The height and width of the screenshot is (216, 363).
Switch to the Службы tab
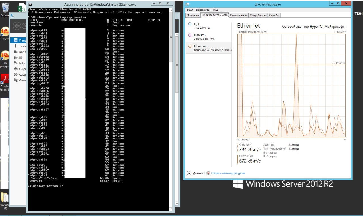click(x=274, y=15)
